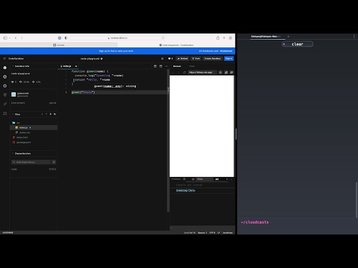The image size is (358, 268).
Task: Clear the console with the clear icon
Action: tap(193, 179)
